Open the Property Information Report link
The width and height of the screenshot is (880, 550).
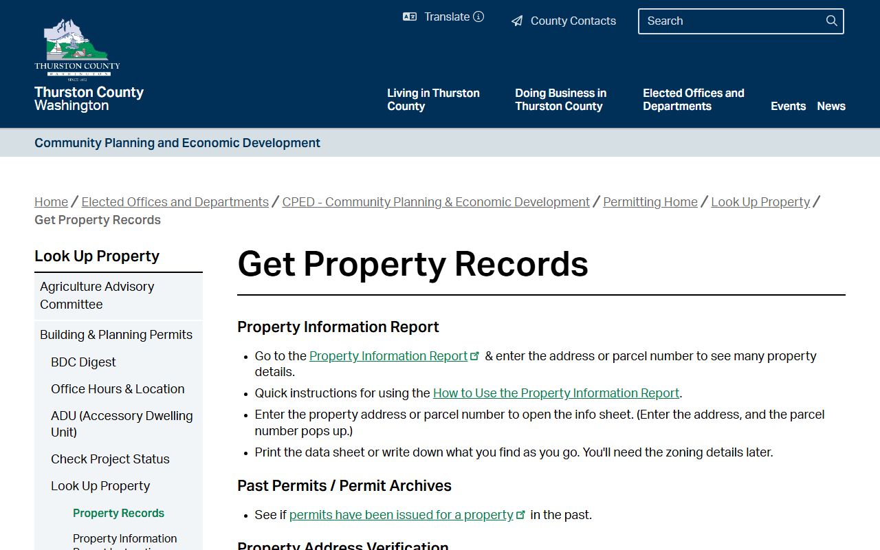click(x=388, y=356)
